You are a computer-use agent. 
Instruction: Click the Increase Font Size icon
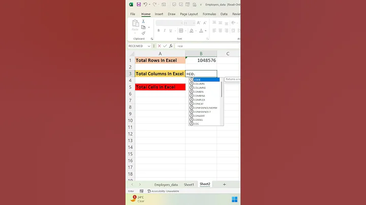[199, 23]
